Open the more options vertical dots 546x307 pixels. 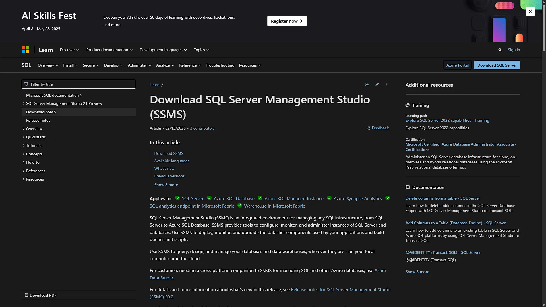tap(387, 85)
